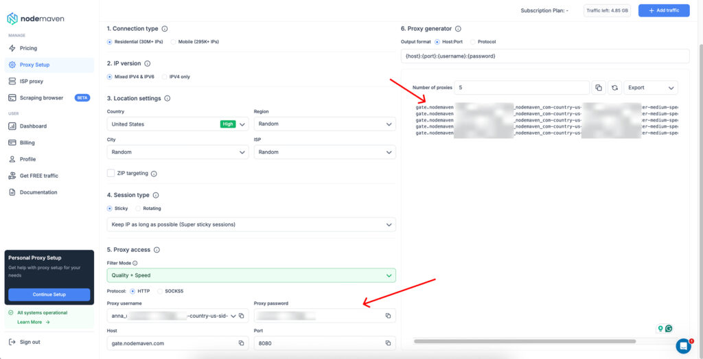
Task: Show info for Proxy generator section
Action: [x=458, y=29]
